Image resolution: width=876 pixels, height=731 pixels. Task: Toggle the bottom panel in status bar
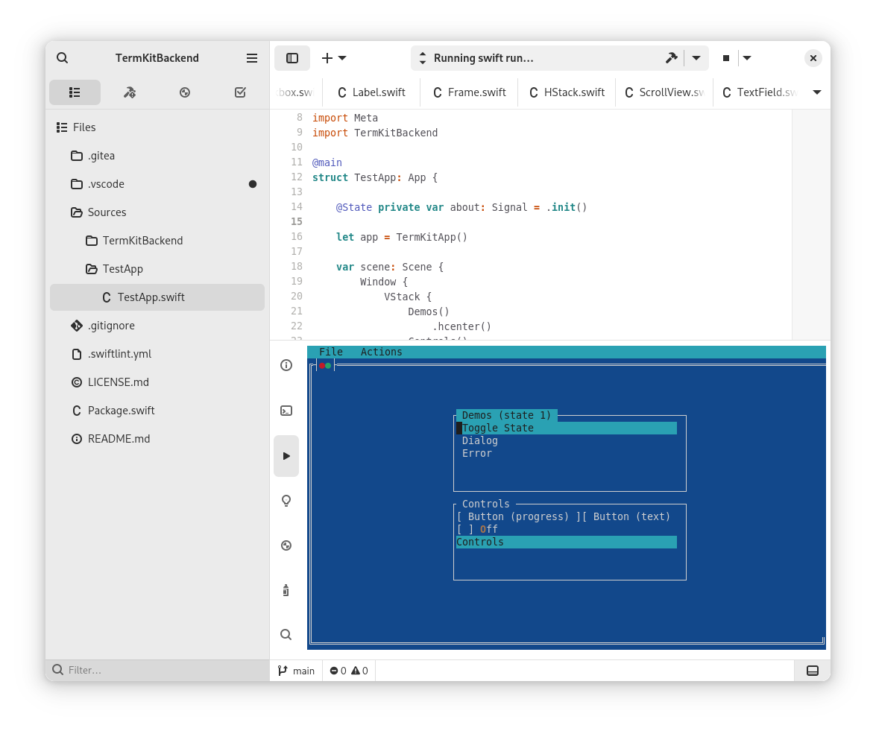click(x=813, y=671)
